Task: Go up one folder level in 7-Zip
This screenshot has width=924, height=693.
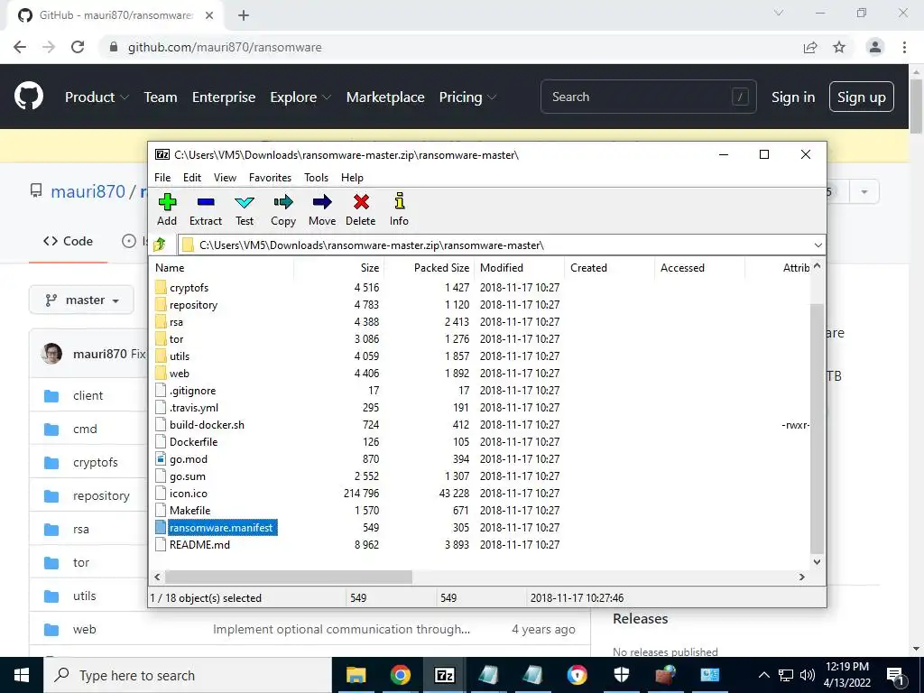Action: 160,245
